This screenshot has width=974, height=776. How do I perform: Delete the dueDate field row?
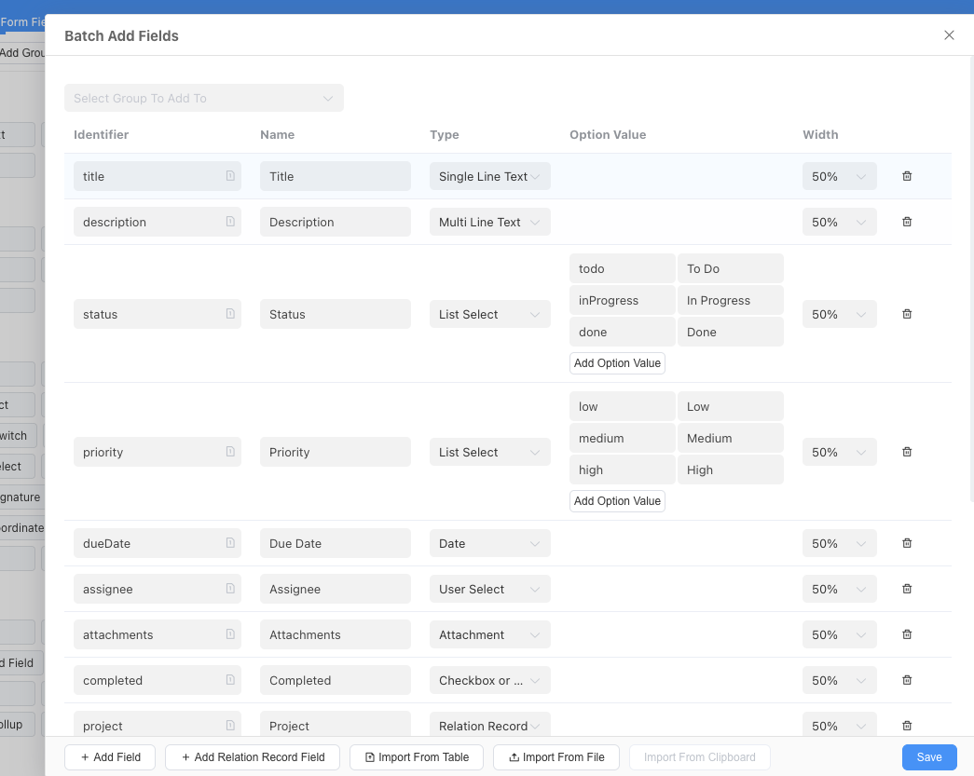907,543
